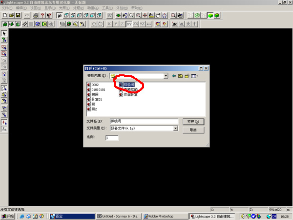This screenshot has width=293, height=220.
Task: Open the 光照(L) menu
Action: pos(64,8)
